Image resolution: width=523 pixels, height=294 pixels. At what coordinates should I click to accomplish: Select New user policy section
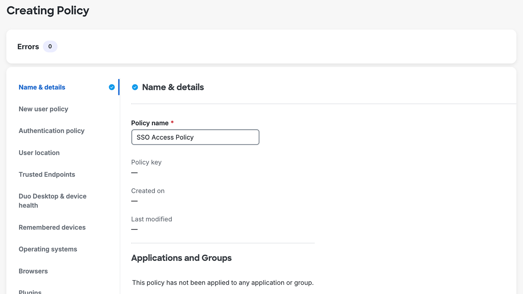[43, 109]
